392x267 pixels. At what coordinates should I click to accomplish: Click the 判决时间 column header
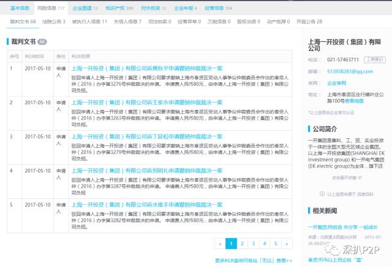point(34,56)
